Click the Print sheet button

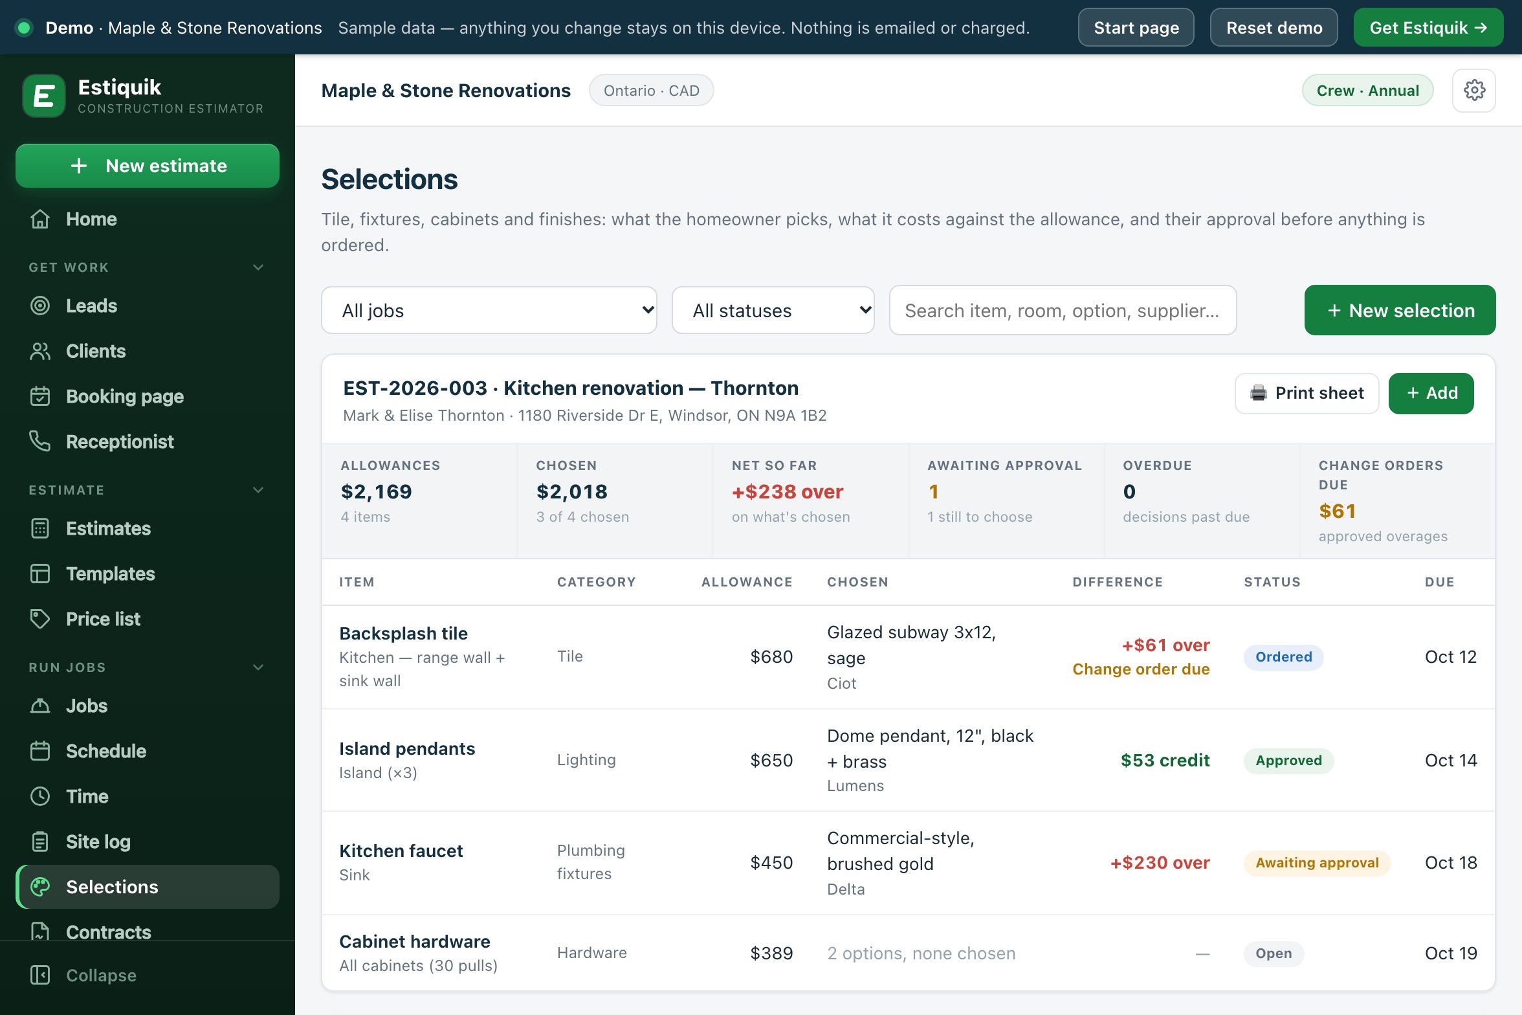point(1307,394)
